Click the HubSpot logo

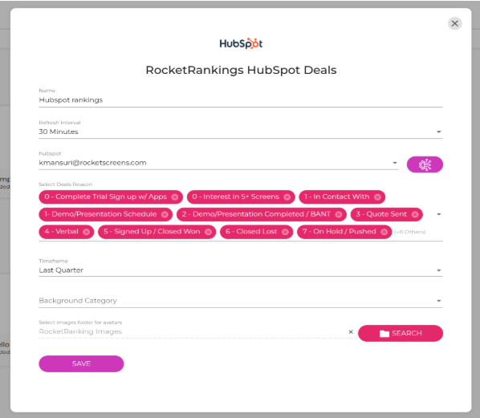click(241, 43)
